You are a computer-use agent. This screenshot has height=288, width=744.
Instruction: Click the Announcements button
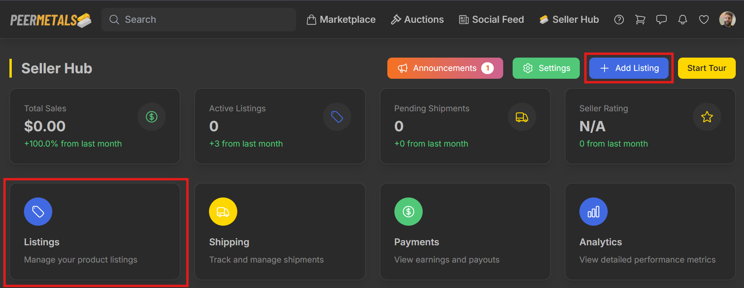point(445,68)
